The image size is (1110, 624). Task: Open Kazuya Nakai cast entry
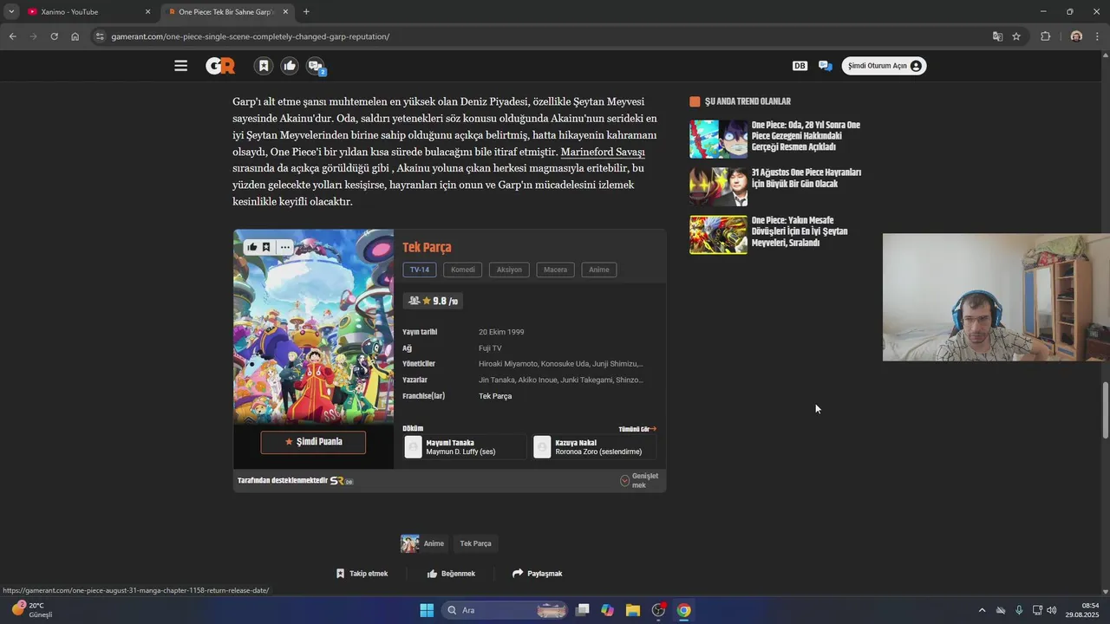(x=594, y=447)
